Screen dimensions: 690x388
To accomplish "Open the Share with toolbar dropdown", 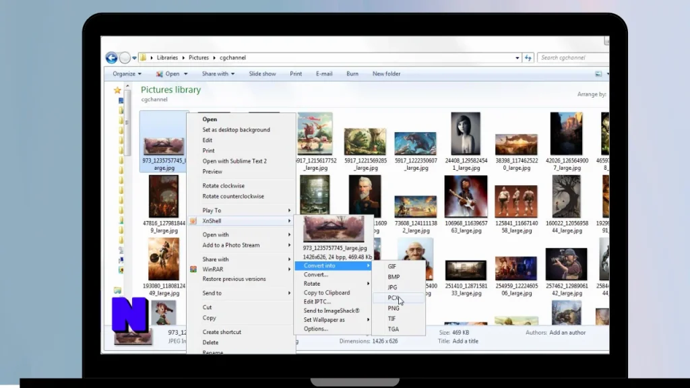I will [x=218, y=74].
